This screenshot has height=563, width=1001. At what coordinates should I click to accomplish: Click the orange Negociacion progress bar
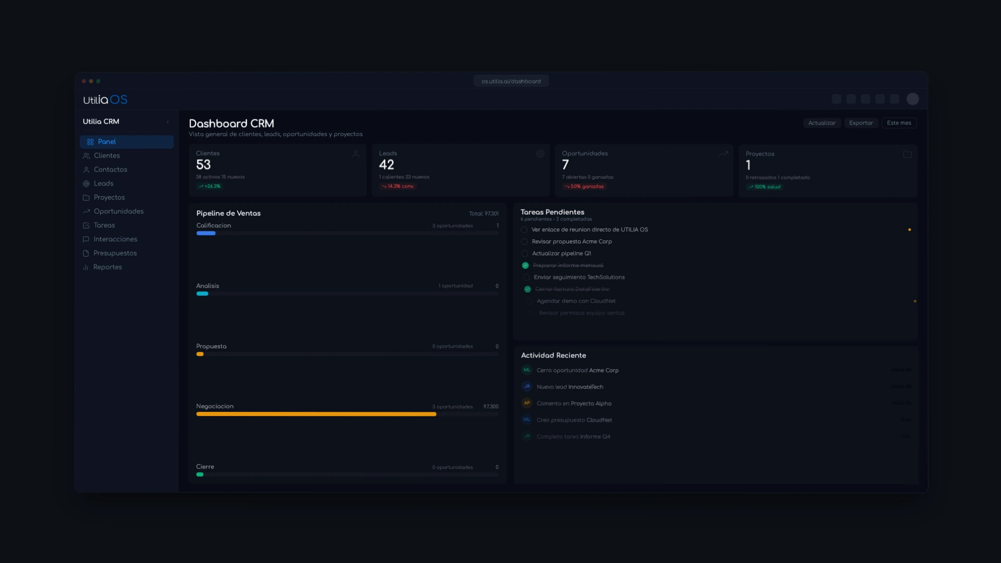tap(316, 414)
